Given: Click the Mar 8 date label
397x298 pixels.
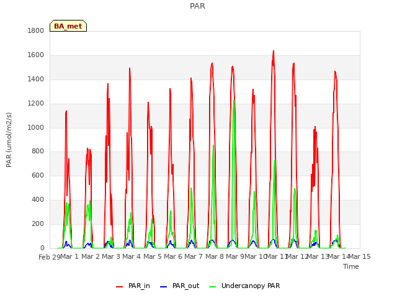Looking at the screenshot, I should click(215, 256).
